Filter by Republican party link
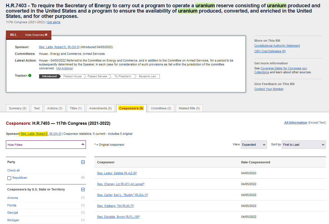Image resolution: width=329 pixels, height=224 pixels. [x=20, y=178]
